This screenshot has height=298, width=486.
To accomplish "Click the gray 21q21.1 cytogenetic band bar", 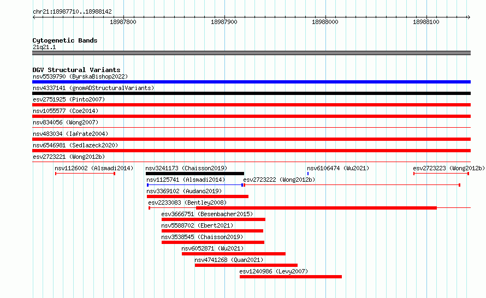I will pyautogui.click(x=251, y=53).
